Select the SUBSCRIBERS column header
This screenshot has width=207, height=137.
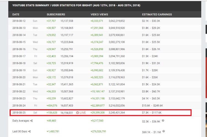56,15
